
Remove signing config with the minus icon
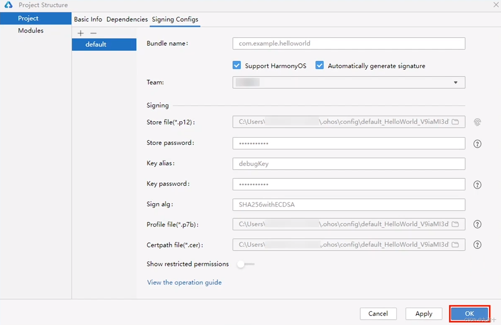point(93,33)
